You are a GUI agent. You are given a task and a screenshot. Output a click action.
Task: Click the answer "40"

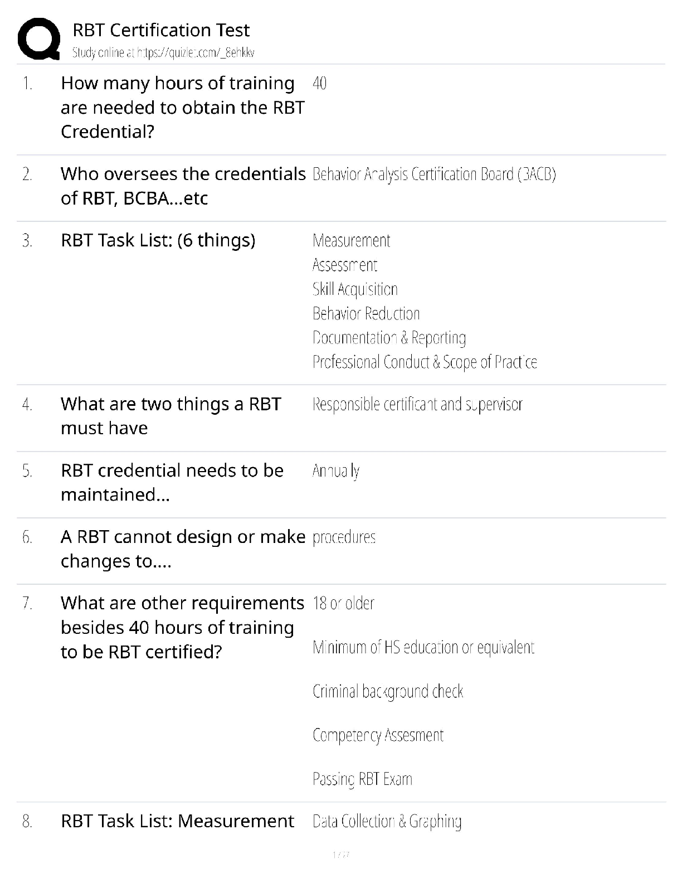[319, 84]
